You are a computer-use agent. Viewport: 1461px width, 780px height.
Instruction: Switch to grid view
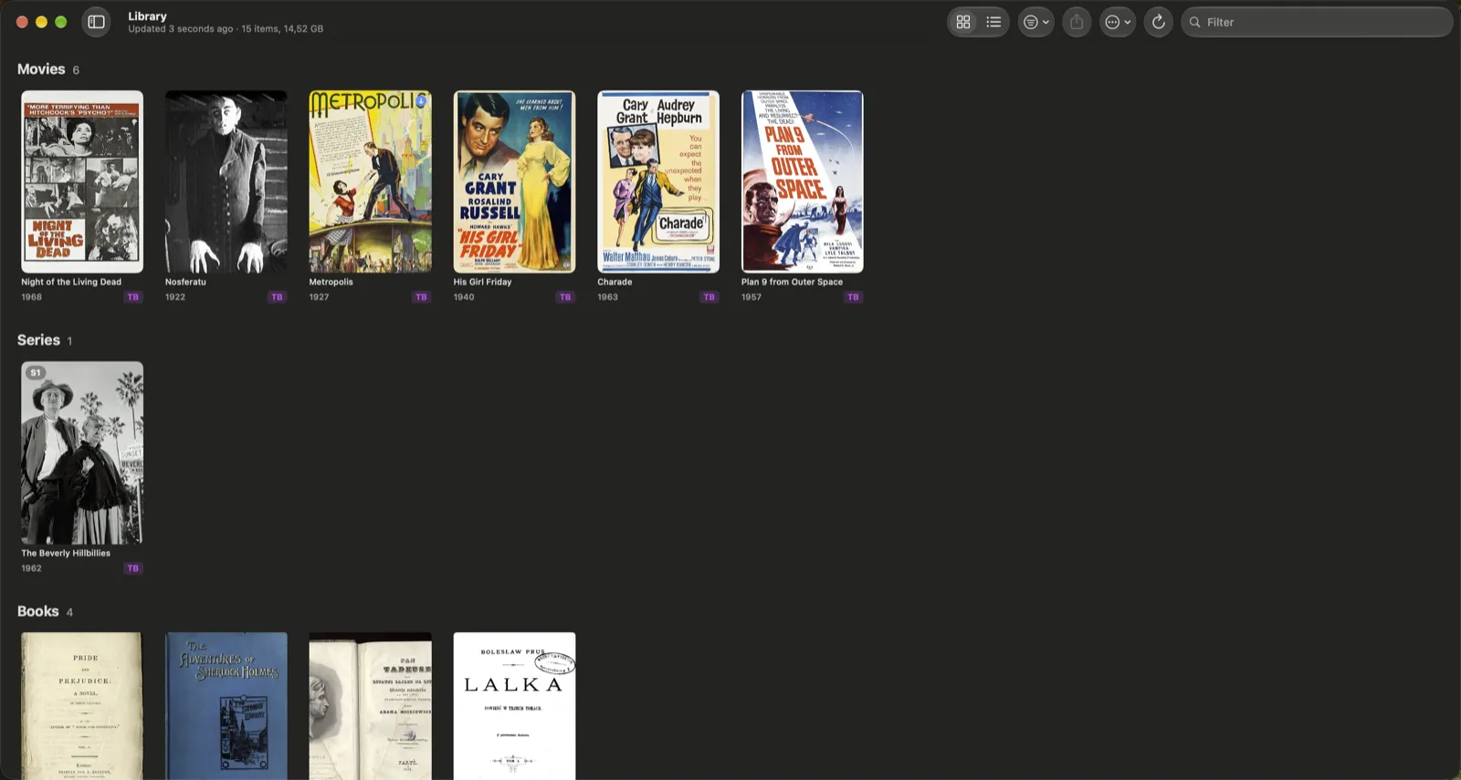[x=963, y=22]
